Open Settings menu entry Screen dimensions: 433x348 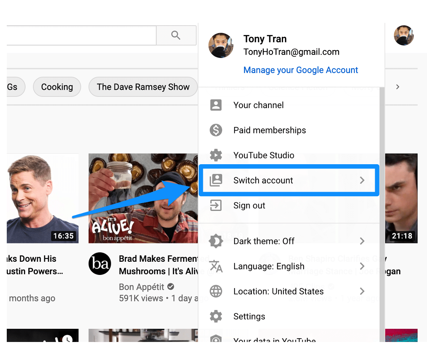click(289, 316)
